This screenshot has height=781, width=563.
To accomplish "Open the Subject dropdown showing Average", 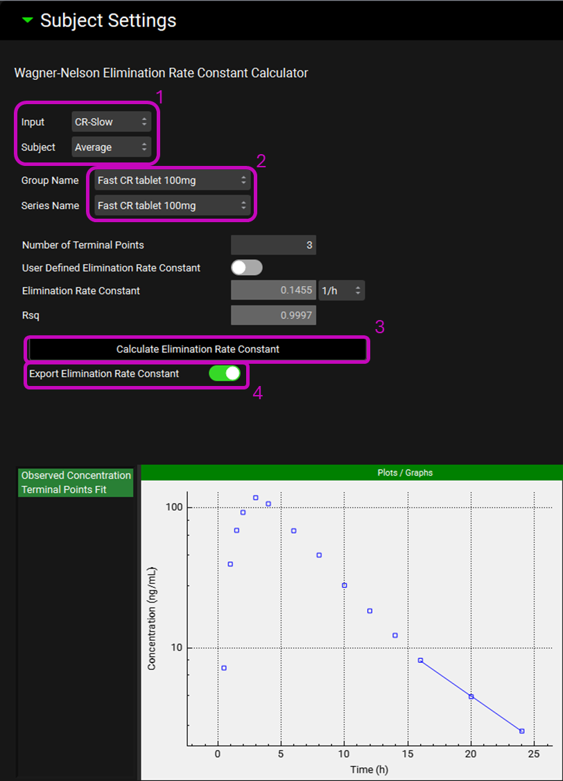I will click(111, 147).
